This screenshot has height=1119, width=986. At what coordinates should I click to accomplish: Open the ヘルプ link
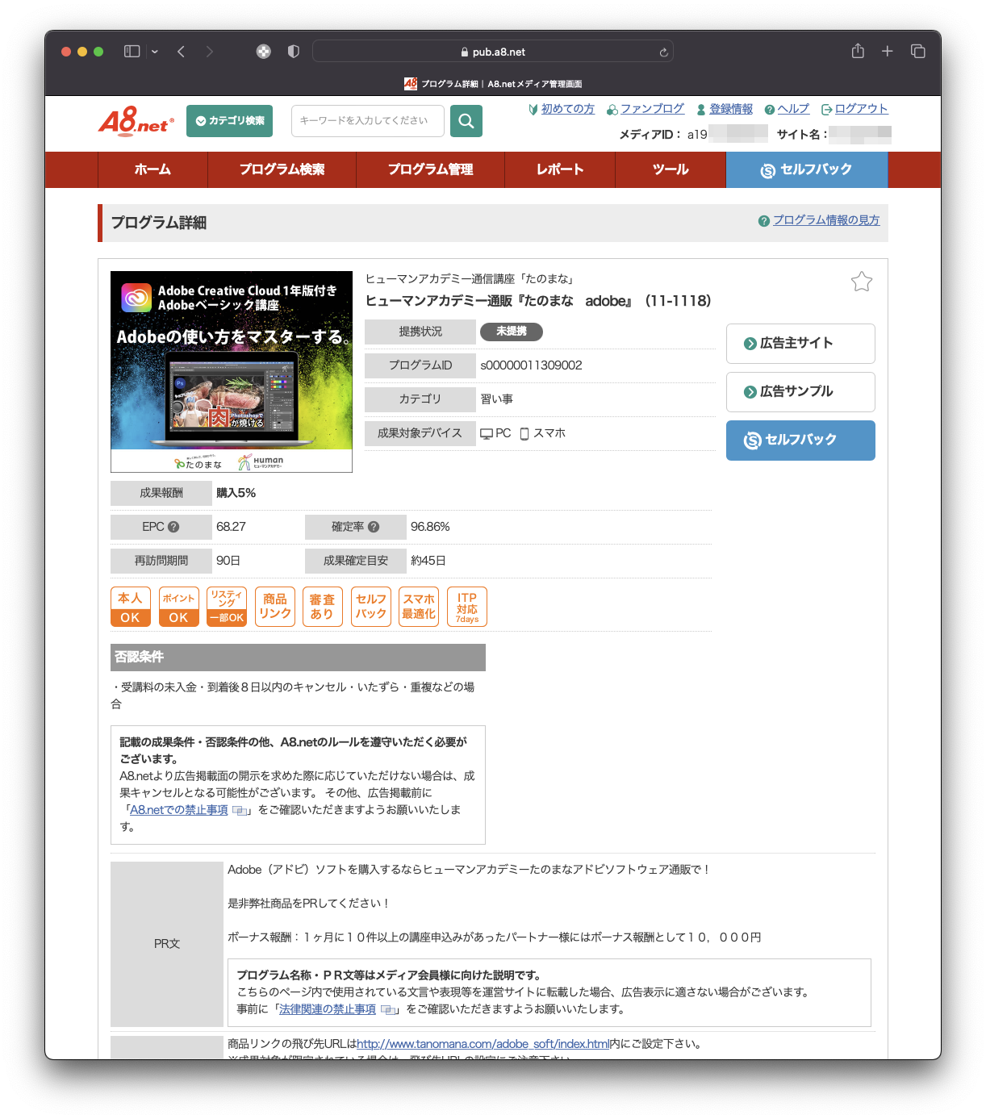pos(793,109)
